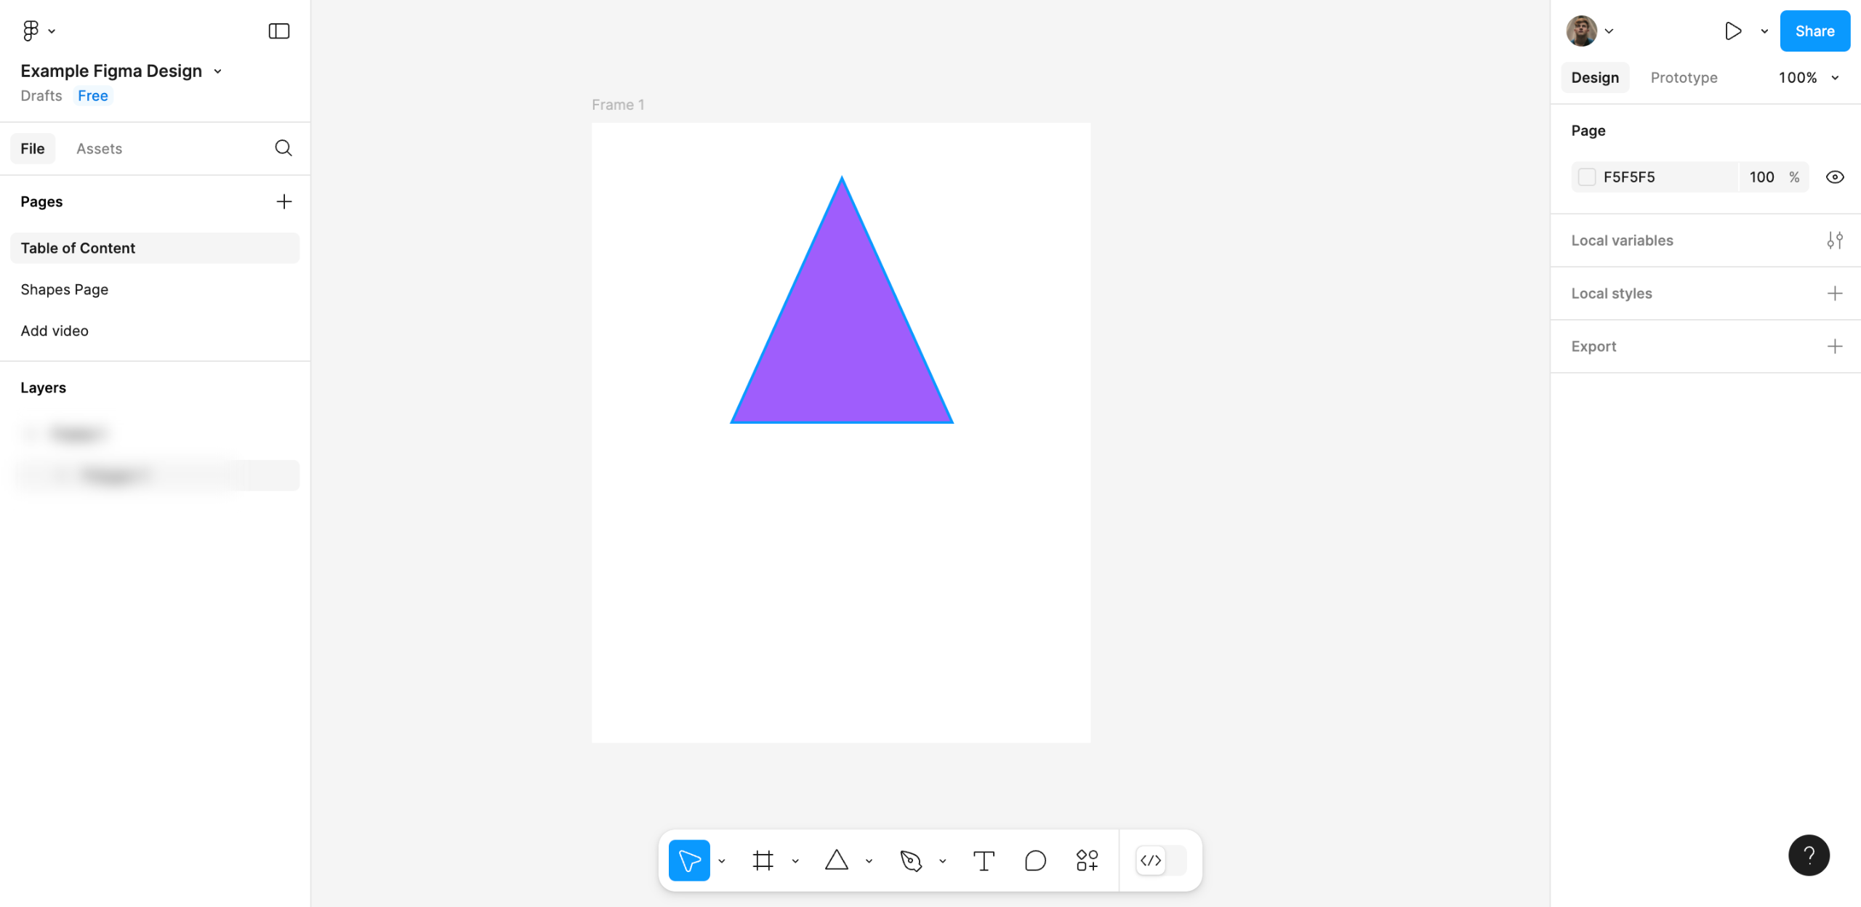
Task: Select the Comment tool
Action: 1035,860
